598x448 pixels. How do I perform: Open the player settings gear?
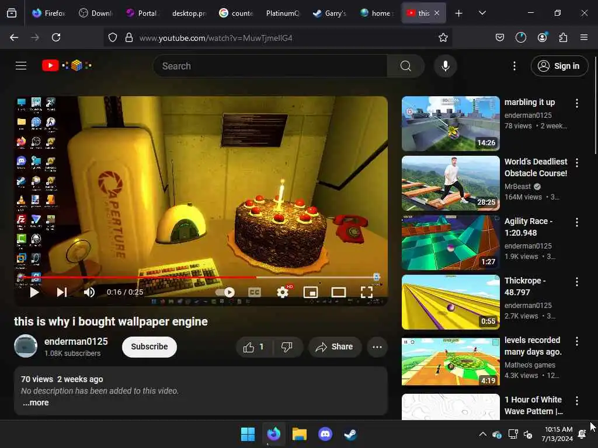(283, 292)
